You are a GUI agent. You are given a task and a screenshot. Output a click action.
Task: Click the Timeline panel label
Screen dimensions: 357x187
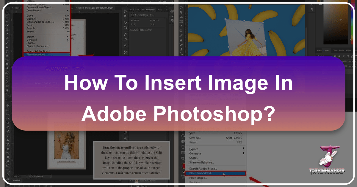(x=16, y=180)
